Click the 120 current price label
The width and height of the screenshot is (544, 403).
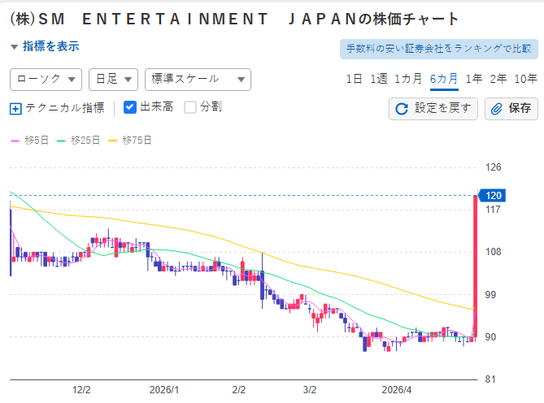click(x=493, y=196)
